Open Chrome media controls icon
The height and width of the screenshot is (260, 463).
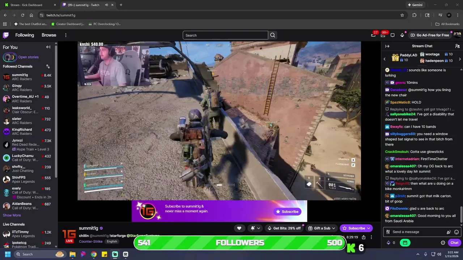440,15
